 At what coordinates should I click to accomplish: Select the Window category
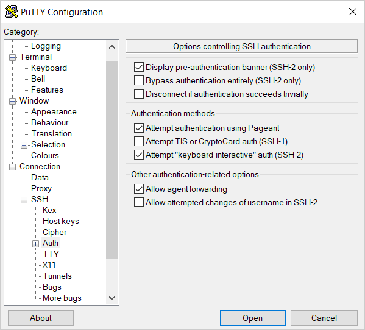34,100
